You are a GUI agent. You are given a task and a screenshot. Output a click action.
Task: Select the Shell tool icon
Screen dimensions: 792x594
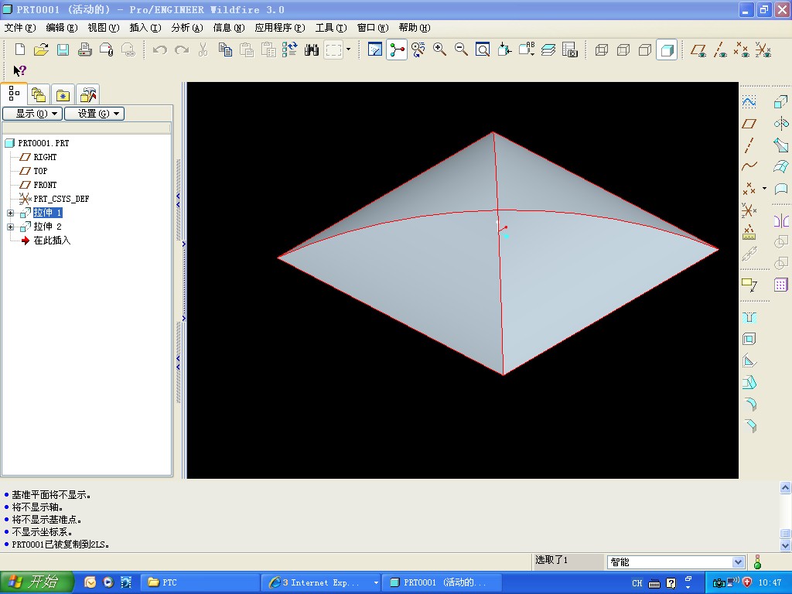coord(749,339)
